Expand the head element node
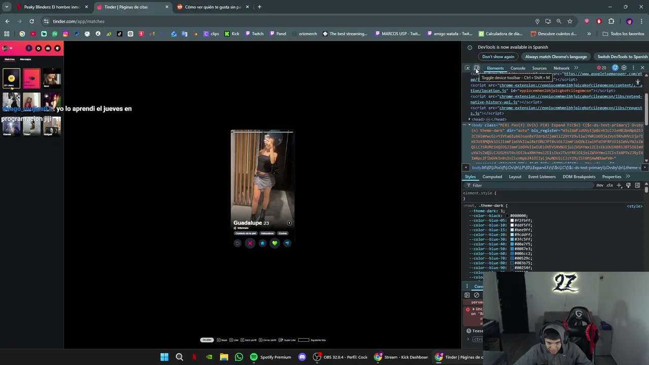649x365 pixels. pyautogui.click(x=469, y=119)
